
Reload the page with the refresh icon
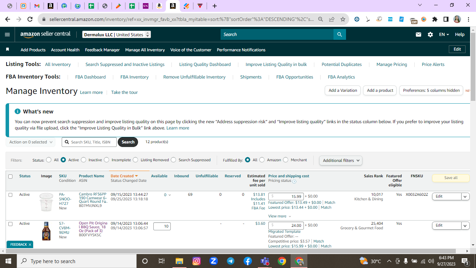[x=30, y=20]
